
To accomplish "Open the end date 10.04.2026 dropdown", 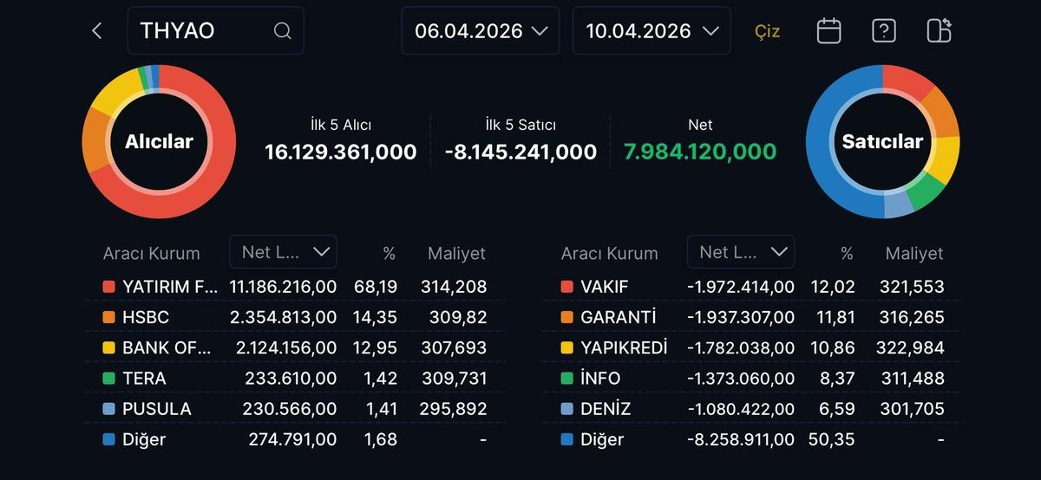I will pyautogui.click(x=651, y=31).
